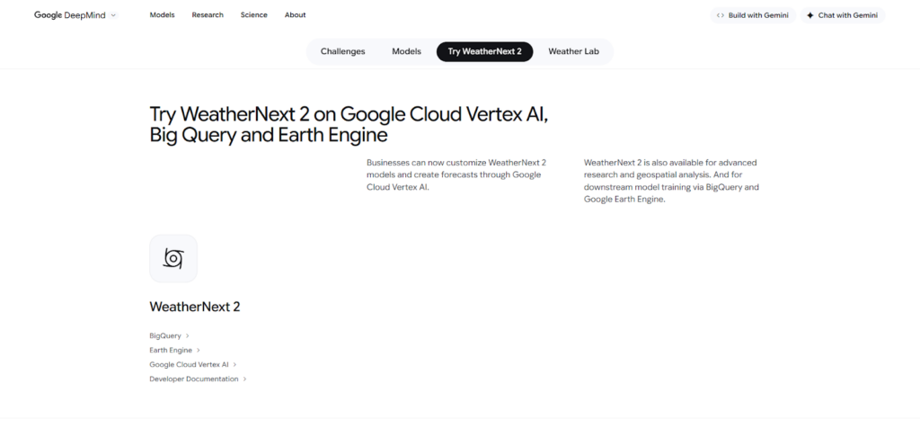
Task: Click the arrow beside Google Cloud Vertex AI
Action: (x=234, y=364)
